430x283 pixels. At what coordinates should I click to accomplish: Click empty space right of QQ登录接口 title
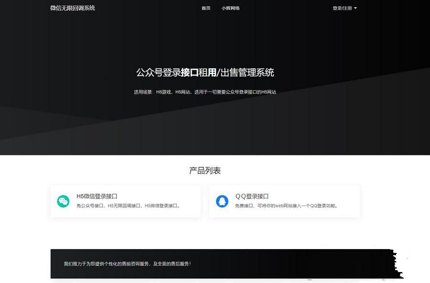(x=311, y=196)
